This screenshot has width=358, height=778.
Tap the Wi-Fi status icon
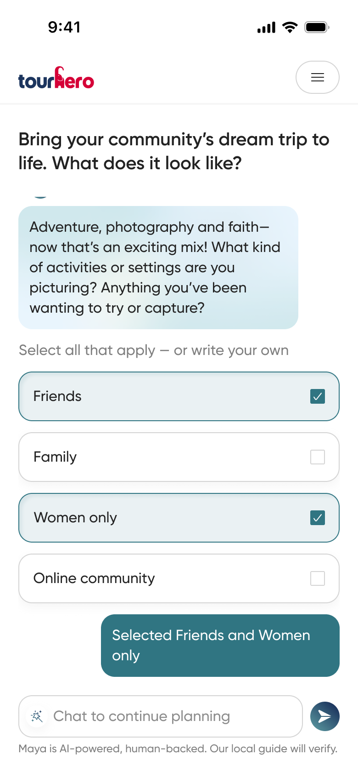(x=290, y=27)
